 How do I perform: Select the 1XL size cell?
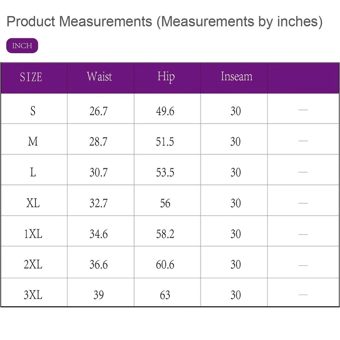coord(33,234)
